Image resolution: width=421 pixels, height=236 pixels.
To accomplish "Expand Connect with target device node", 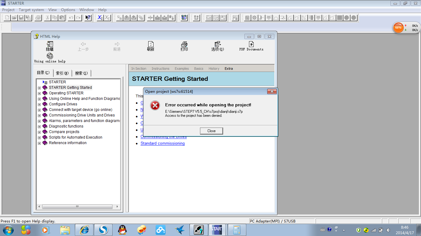I will tap(39, 110).
